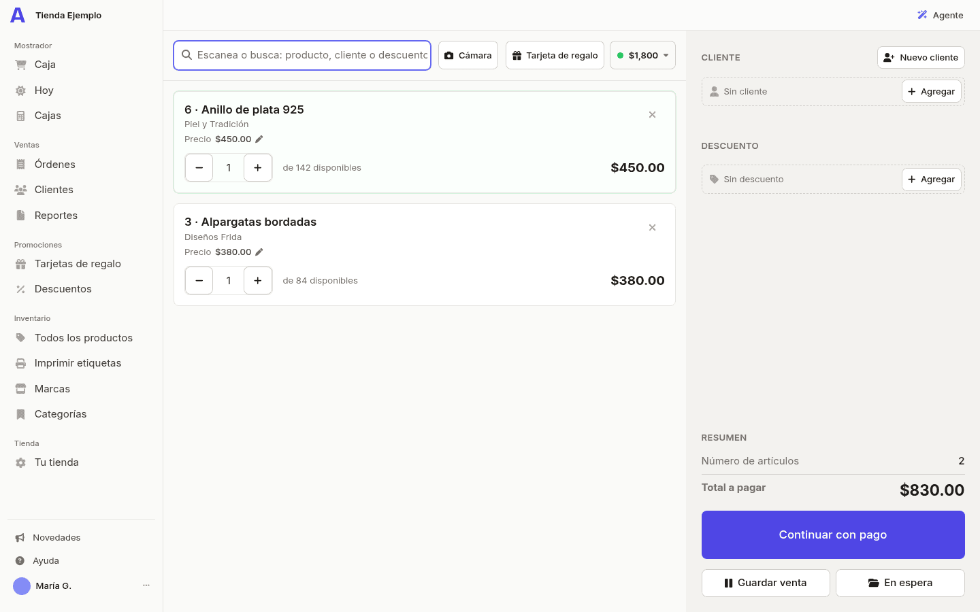Open Órdenes from the sidebar

(54, 165)
